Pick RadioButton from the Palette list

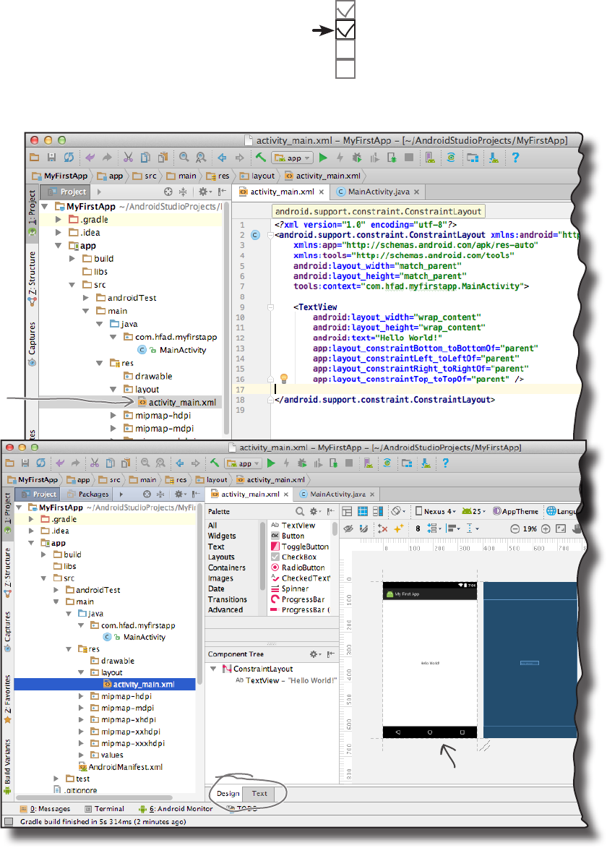coord(298,568)
